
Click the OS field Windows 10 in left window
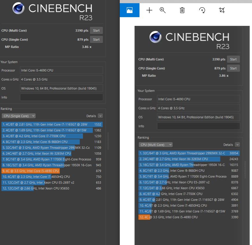(61, 88)
